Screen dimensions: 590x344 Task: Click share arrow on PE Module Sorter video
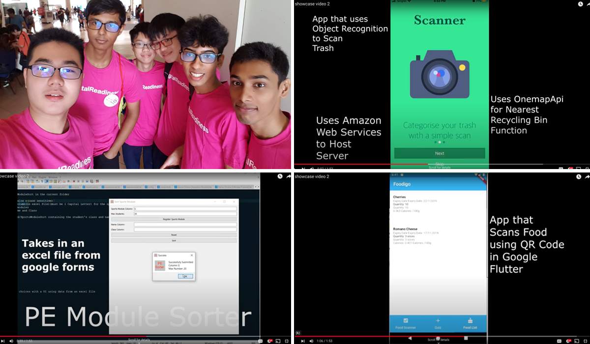tap(289, 176)
